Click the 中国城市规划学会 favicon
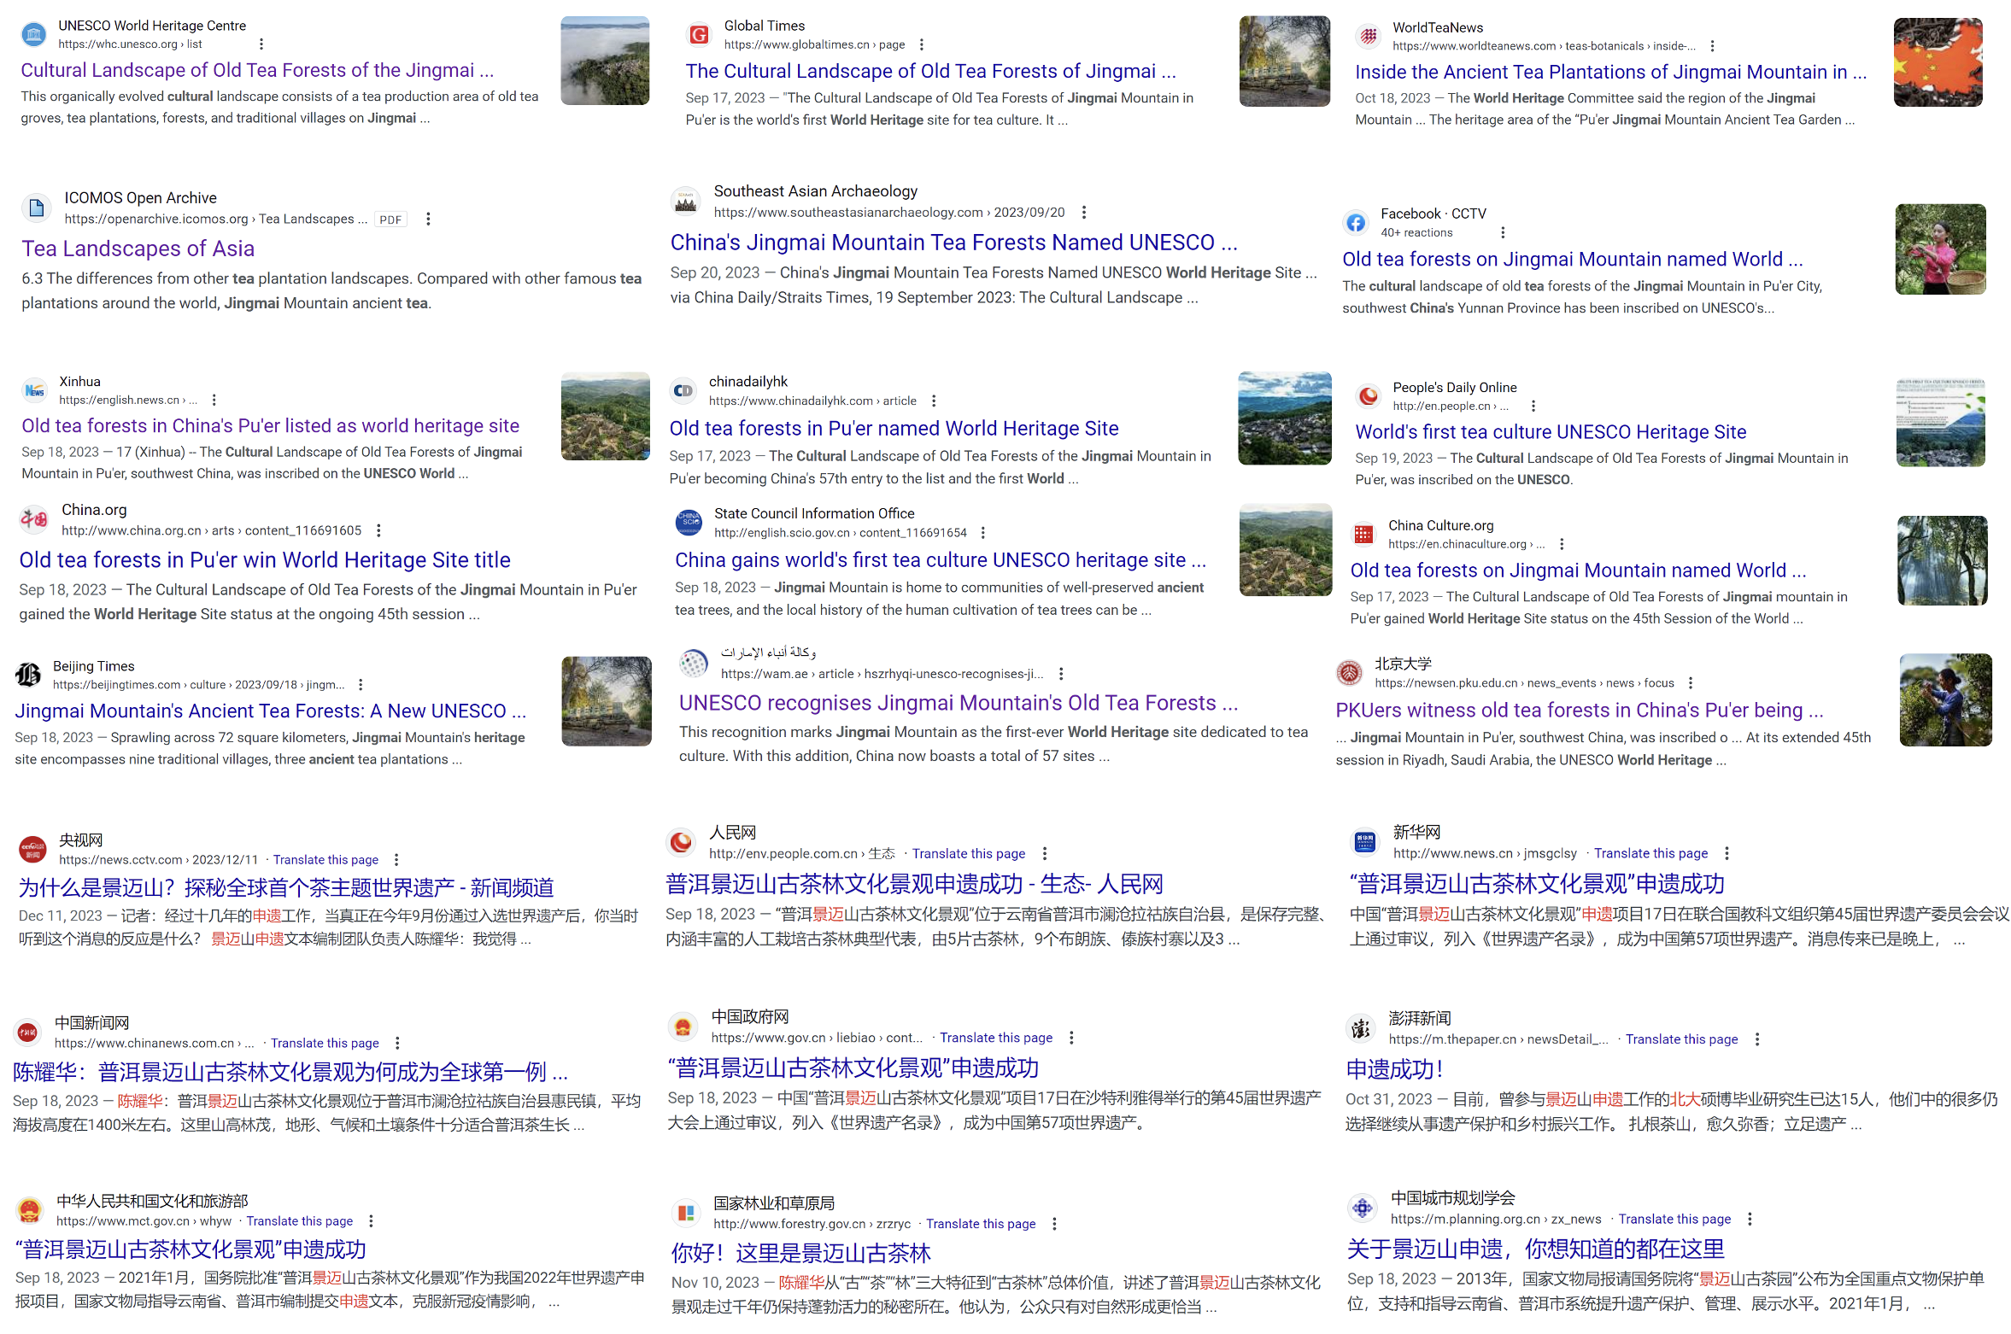The width and height of the screenshot is (2011, 1334). (1363, 1208)
